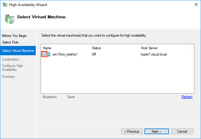The width and height of the screenshot is (201, 139).
Task: Click the win10vm_testha1 virtual machine icon
Action: [x=49, y=54]
